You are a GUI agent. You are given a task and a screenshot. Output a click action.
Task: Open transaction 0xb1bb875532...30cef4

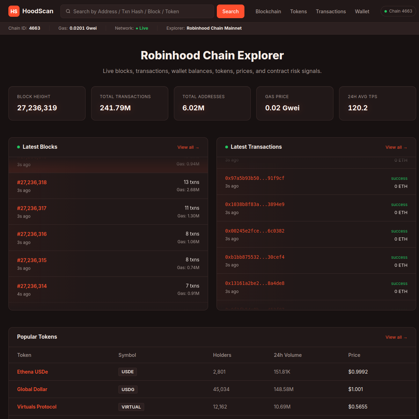click(x=255, y=257)
